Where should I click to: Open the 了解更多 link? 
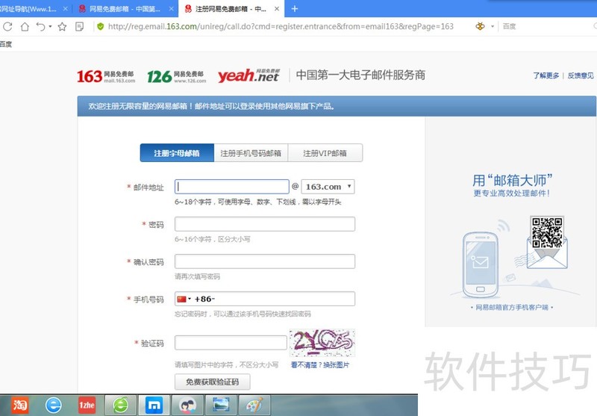click(546, 75)
